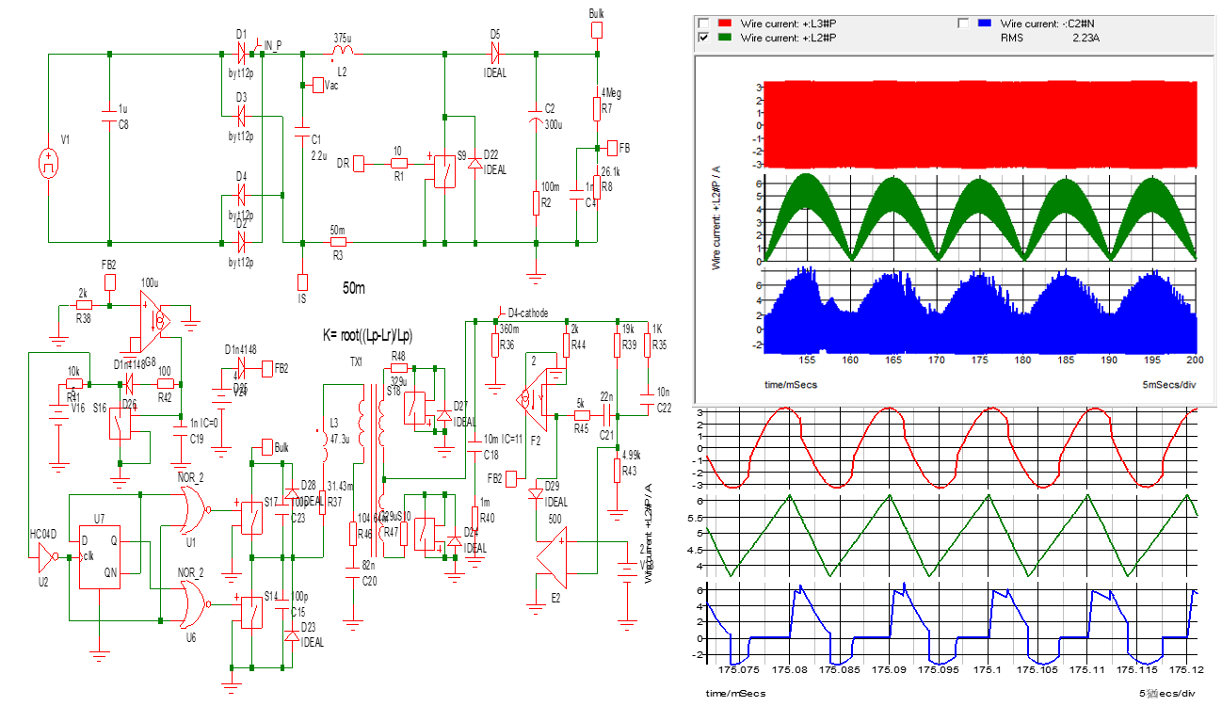This screenshot has width=1222, height=706.
Task: Click the Bulk terminal at top
Action: 595,29
